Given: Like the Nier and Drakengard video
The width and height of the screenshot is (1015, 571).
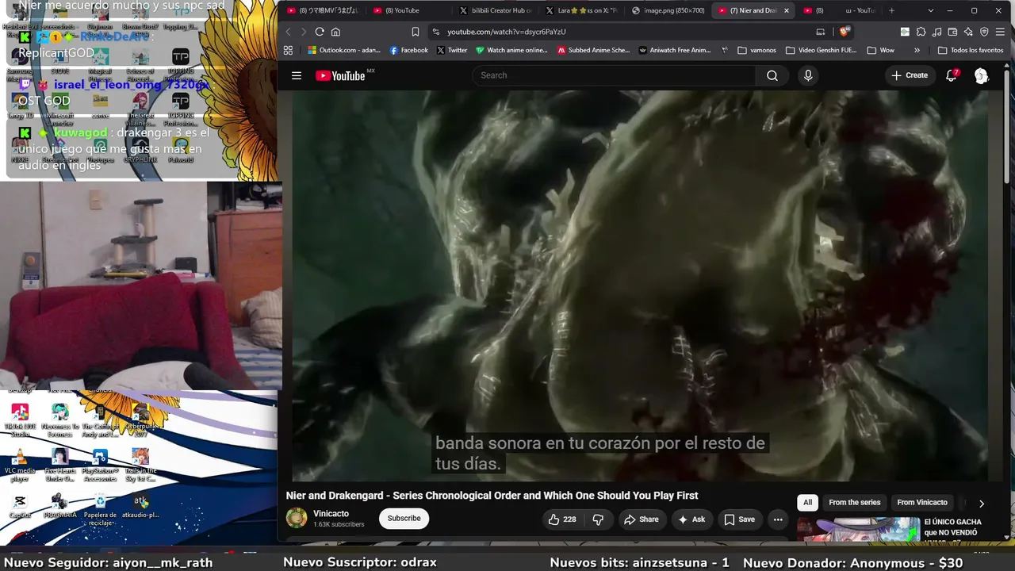Looking at the screenshot, I should click(x=562, y=519).
